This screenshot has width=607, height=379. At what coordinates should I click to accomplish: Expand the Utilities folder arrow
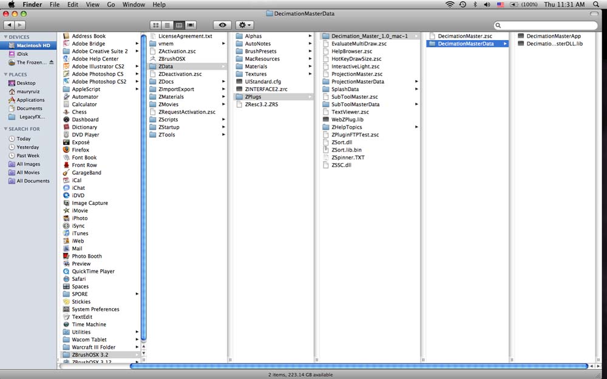(x=137, y=332)
